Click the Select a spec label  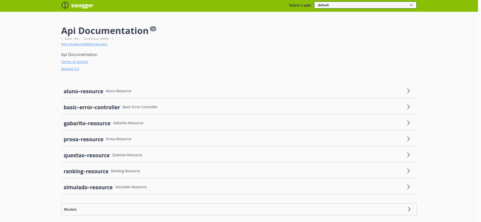(300, 5)
